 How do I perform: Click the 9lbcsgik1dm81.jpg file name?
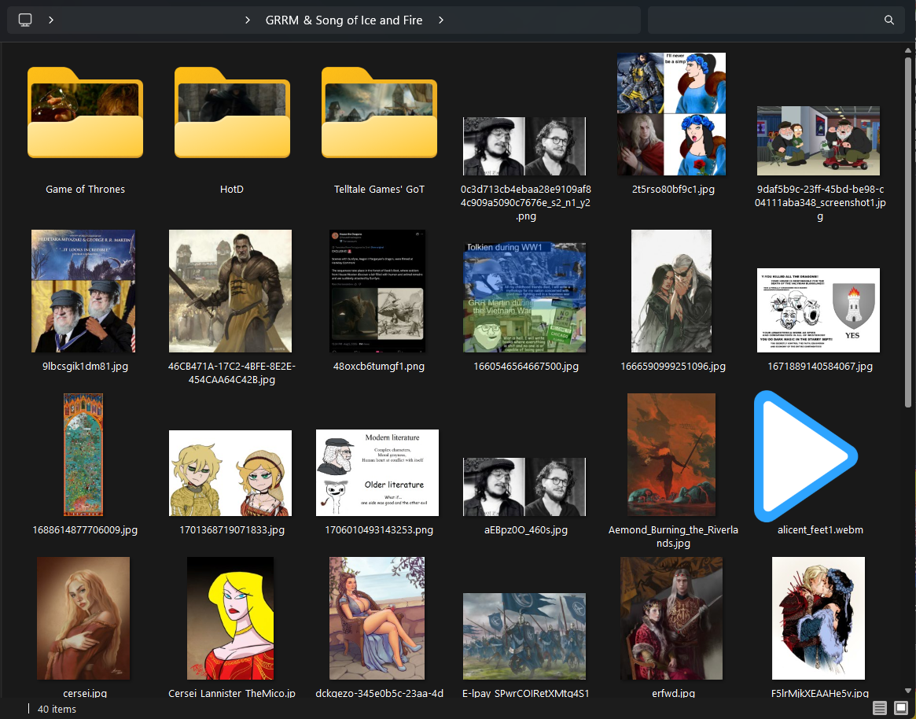click(x=85, y=367)
